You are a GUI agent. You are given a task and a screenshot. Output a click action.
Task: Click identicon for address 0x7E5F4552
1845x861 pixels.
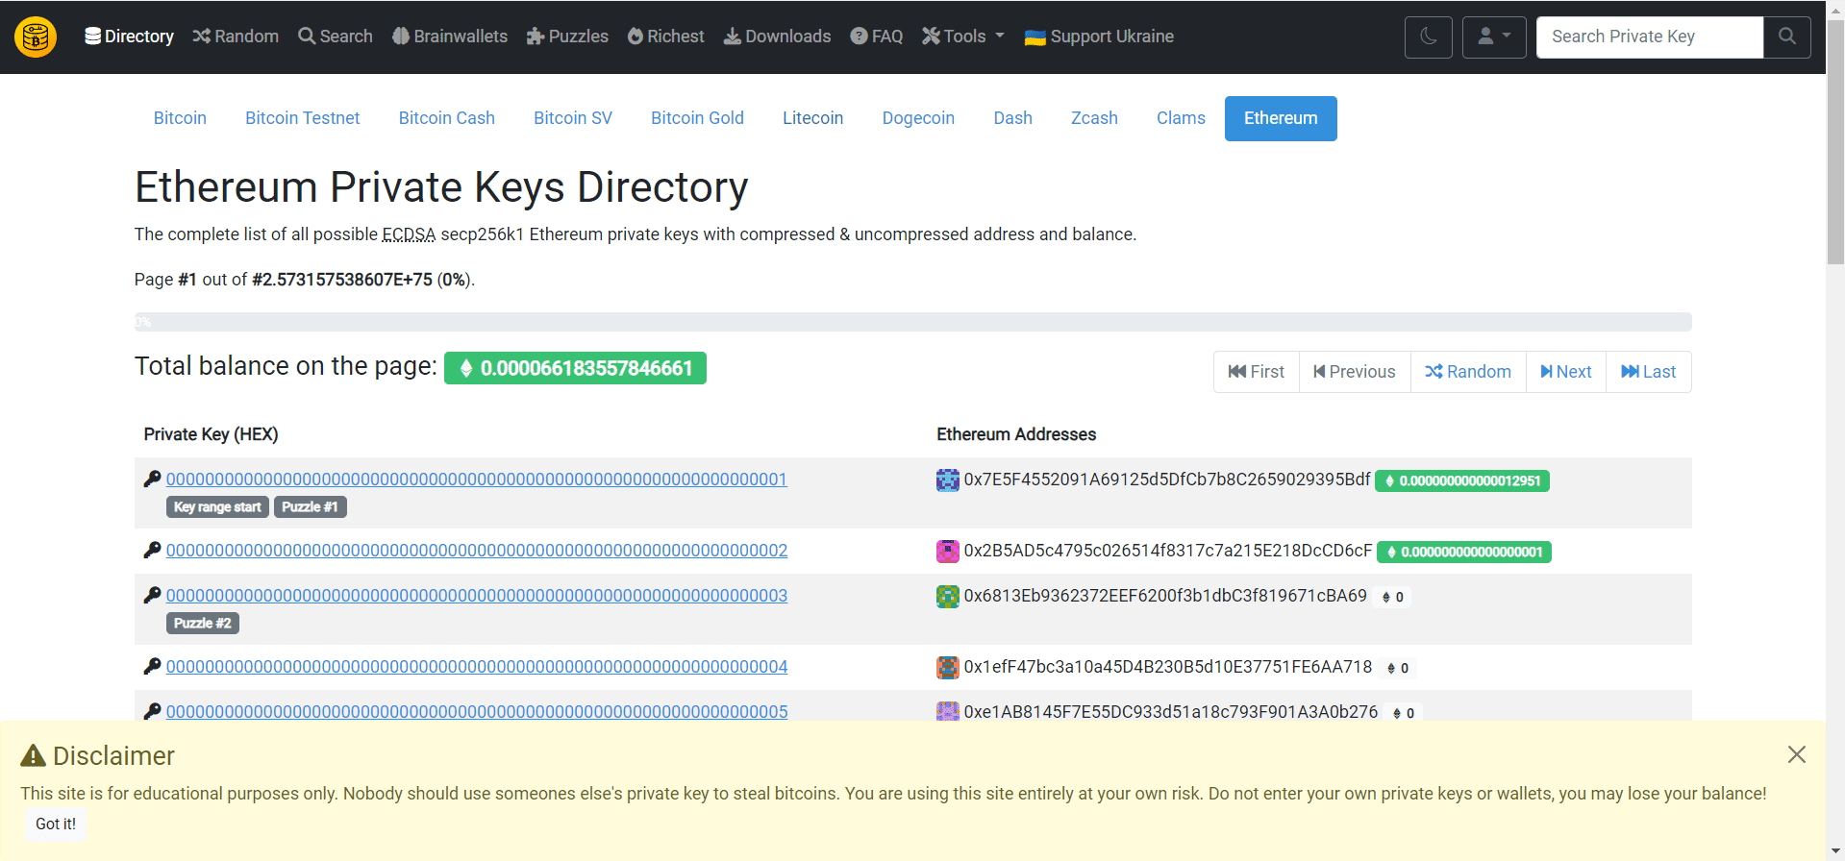[948, 480]
